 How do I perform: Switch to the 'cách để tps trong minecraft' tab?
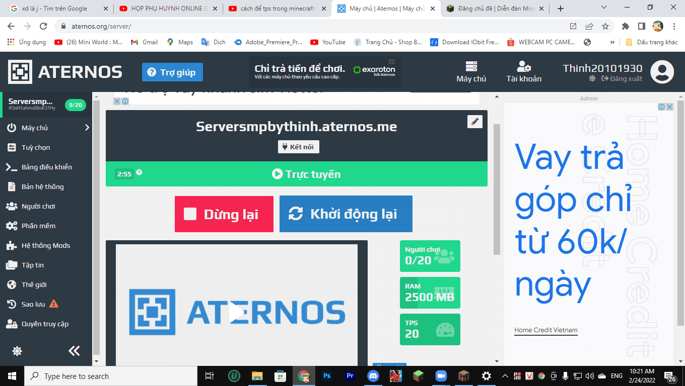pyautogui.click(x=278, y=9)
